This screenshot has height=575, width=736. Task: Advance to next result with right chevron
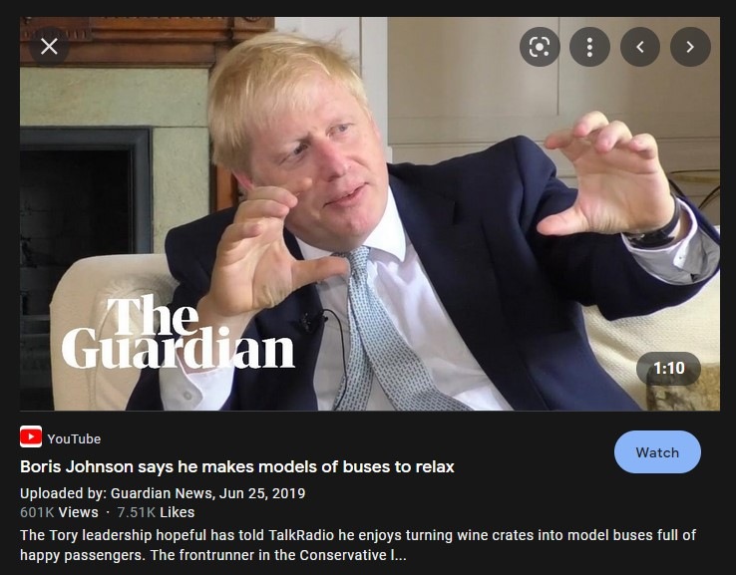pyautogui.click(x=690, y=47)
